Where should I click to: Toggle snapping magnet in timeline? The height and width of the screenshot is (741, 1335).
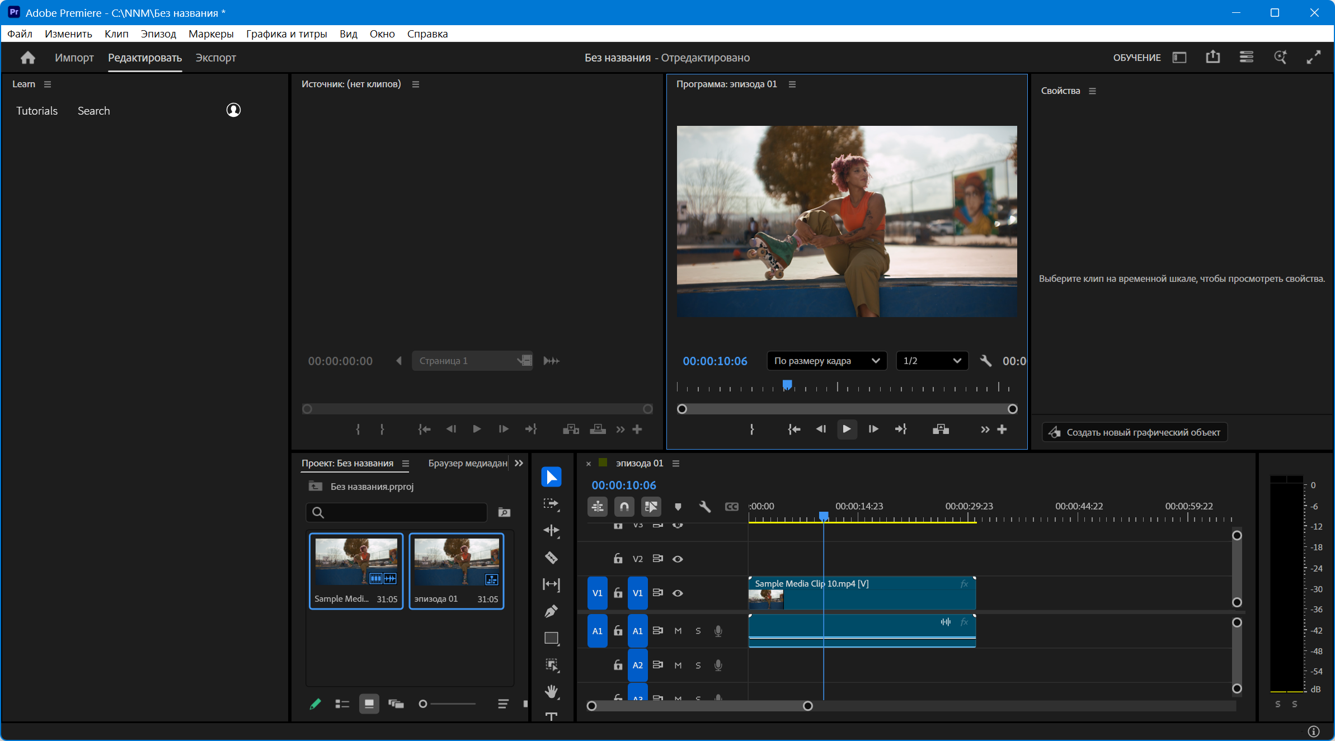(624, 507)
